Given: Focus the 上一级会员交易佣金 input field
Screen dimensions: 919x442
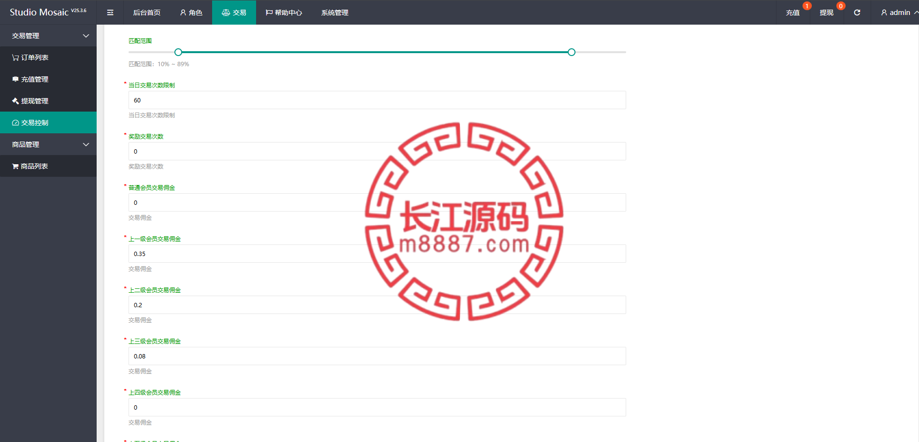Looking at the screenshot, I should (377, 254).
